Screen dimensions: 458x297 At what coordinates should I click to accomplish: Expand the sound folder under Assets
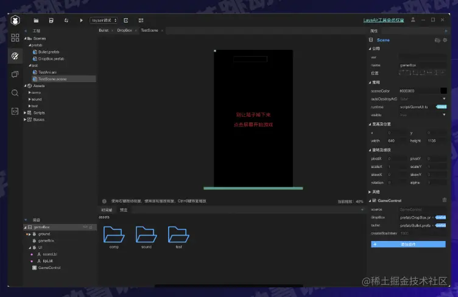point(29,99)
